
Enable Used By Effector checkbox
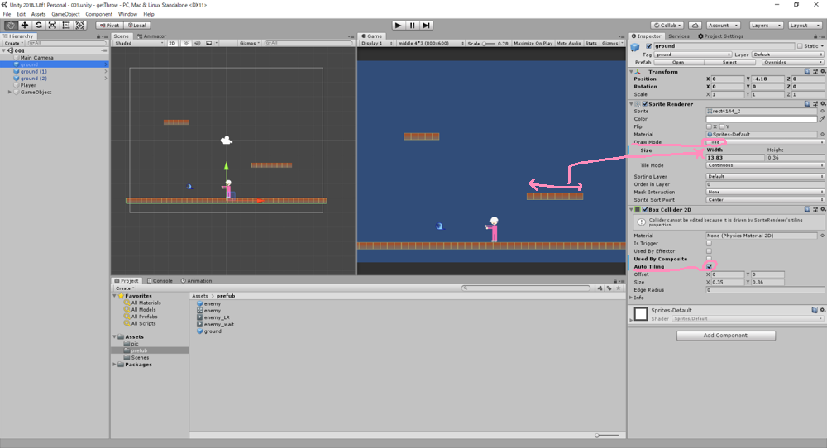[709, 251]
